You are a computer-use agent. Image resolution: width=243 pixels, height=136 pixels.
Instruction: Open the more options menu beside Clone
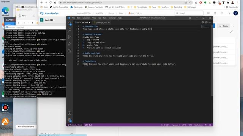233,26
